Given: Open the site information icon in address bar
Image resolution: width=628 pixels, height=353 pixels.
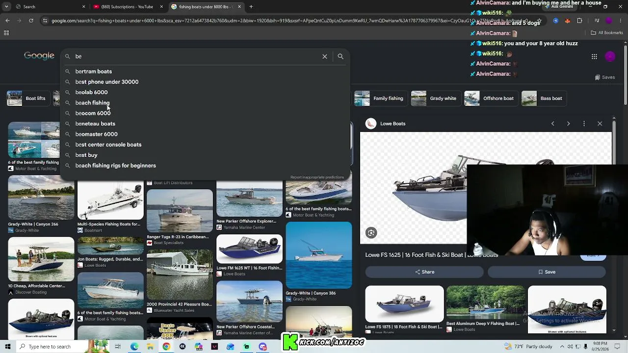Looking at the screenshot, I should [x=45, y=21].
